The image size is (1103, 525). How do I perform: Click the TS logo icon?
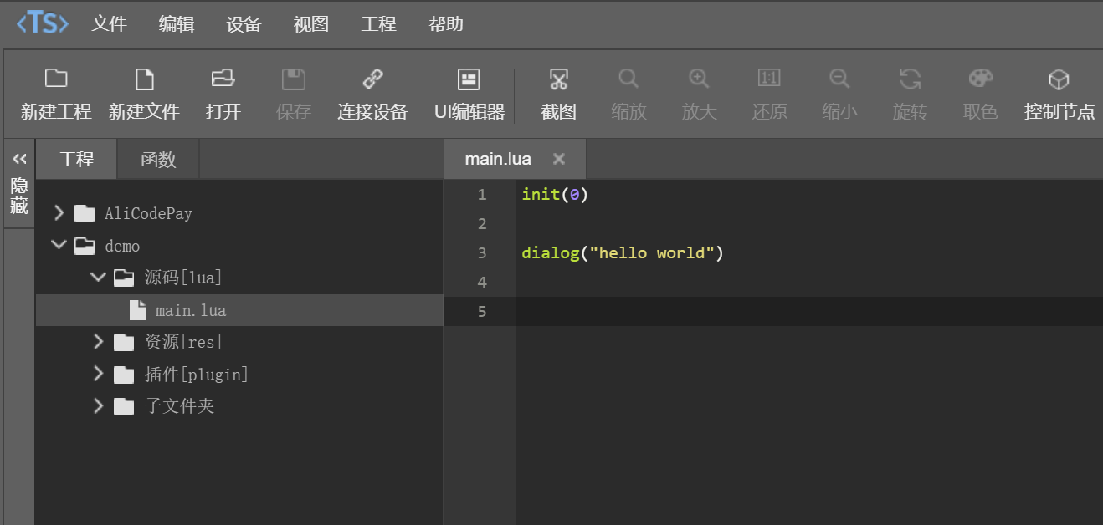point(43,23)
